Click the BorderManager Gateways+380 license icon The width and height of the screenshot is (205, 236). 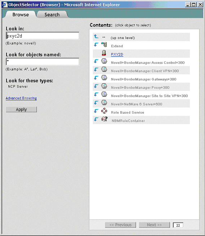coord(104,78)
